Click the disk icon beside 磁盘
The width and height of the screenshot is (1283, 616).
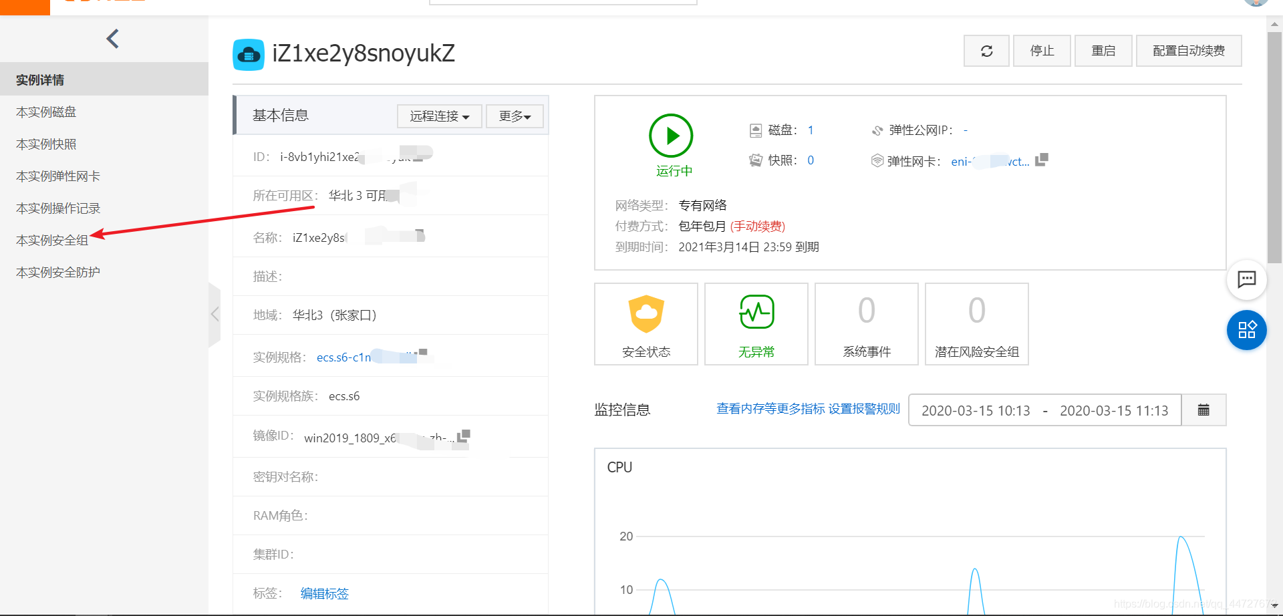coord(756,130)
